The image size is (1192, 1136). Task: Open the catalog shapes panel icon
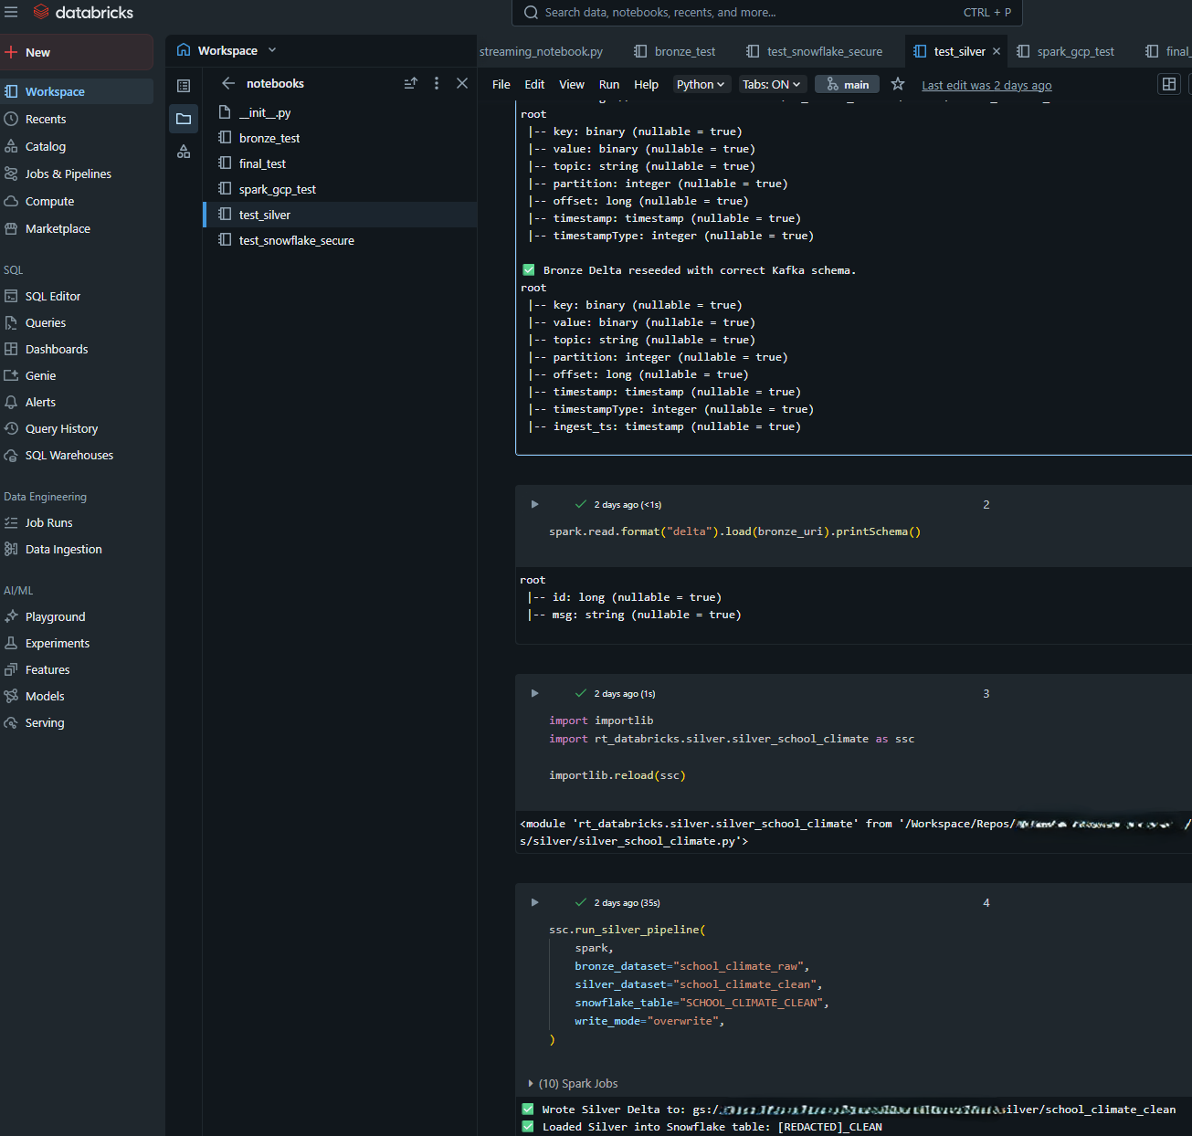coord(184,152)
